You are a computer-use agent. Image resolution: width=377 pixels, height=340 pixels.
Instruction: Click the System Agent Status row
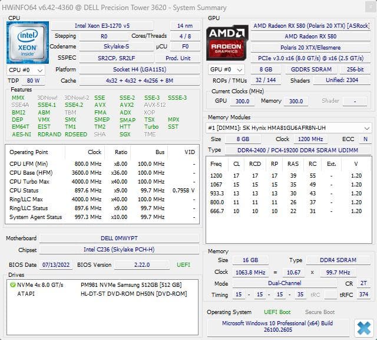point(102,217)
